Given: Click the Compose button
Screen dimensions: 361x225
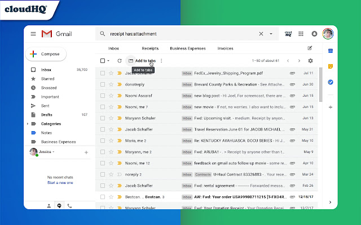Looking at the screenshot, I should [x=46, y=54].
